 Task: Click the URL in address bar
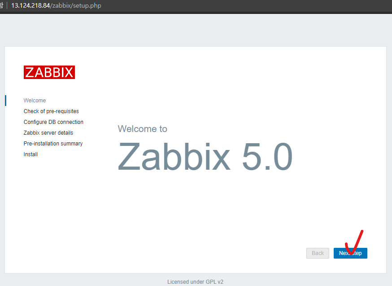[56, 5]
